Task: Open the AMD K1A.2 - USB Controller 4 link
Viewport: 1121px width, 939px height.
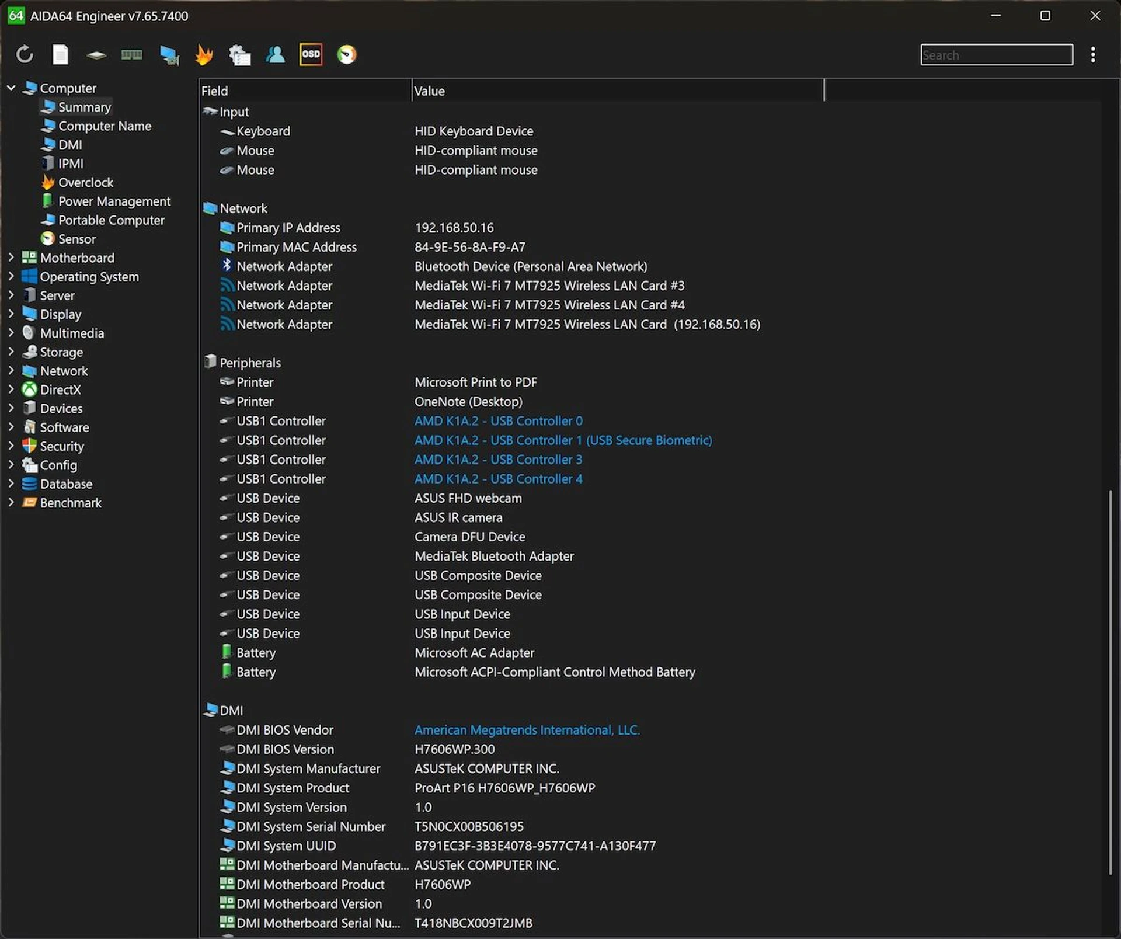Action: (x=498, y=478)
